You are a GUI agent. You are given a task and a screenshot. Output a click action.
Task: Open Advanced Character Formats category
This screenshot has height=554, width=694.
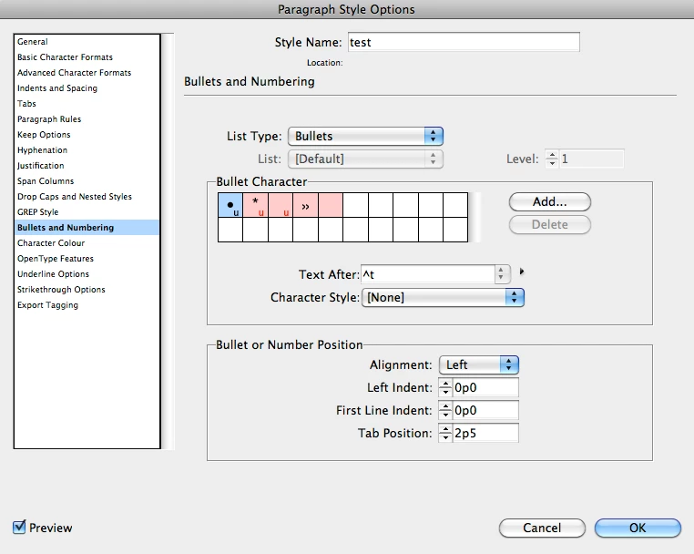(x=87, y=73)
